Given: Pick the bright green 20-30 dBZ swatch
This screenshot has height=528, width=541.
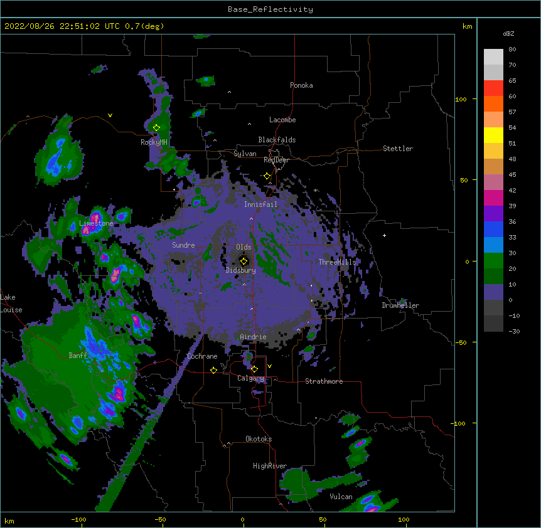Looking at the screenshot, I should coord(493,261).
